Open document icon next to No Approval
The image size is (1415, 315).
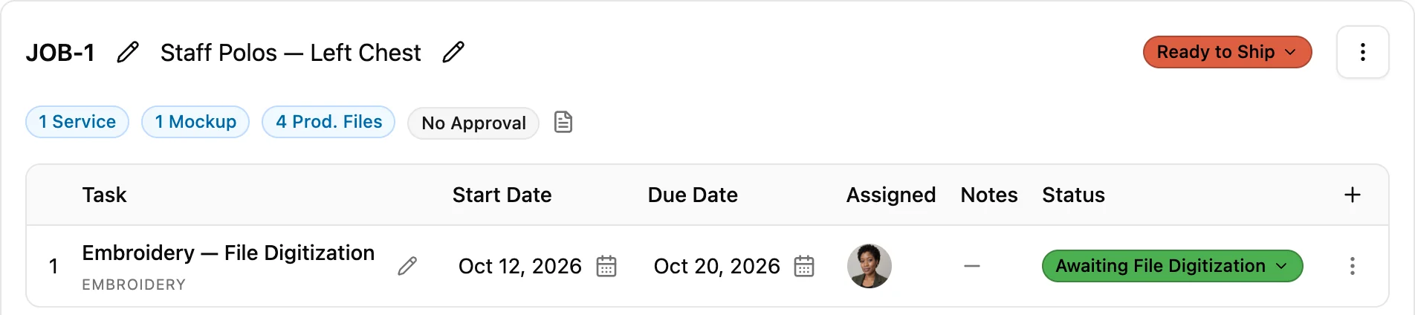click(x=563, y=122)
